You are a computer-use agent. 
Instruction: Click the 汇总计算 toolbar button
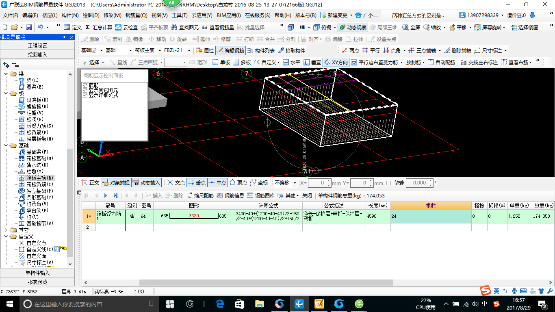click(x=99, y=27)
